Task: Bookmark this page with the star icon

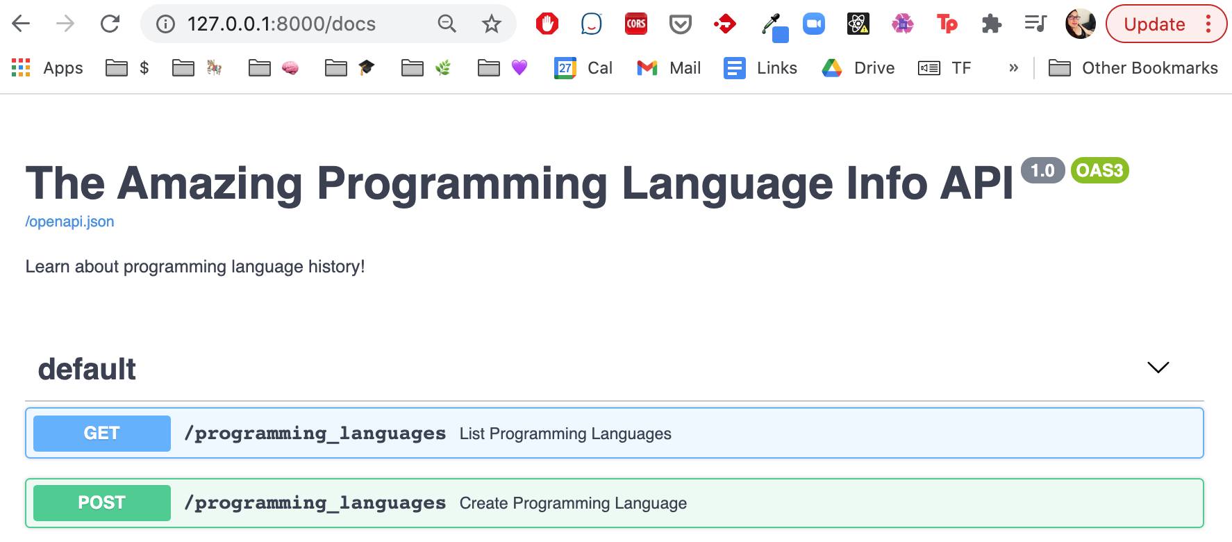Action: point(492,24)
